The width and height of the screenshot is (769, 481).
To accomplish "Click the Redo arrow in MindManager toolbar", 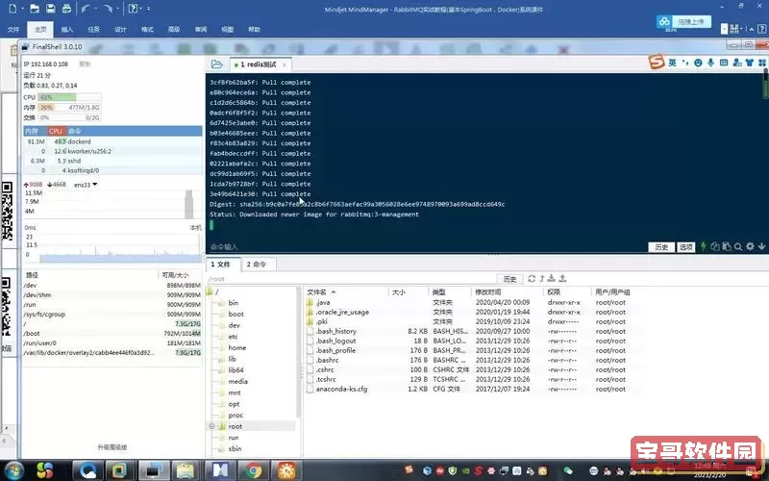I will coord(109,9).
